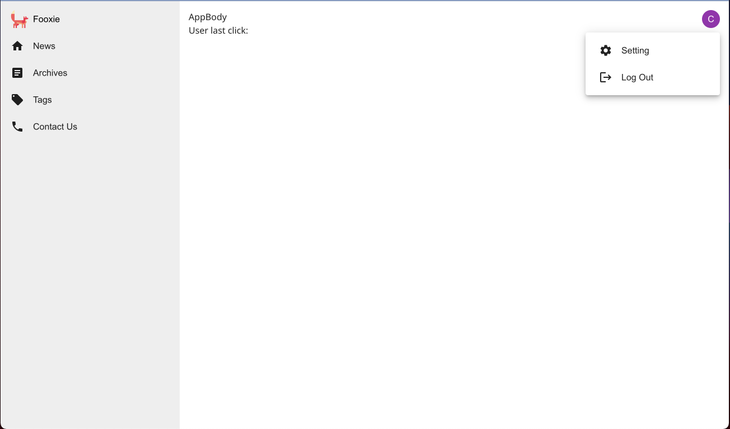Open the Archives section

pos(90,73)
